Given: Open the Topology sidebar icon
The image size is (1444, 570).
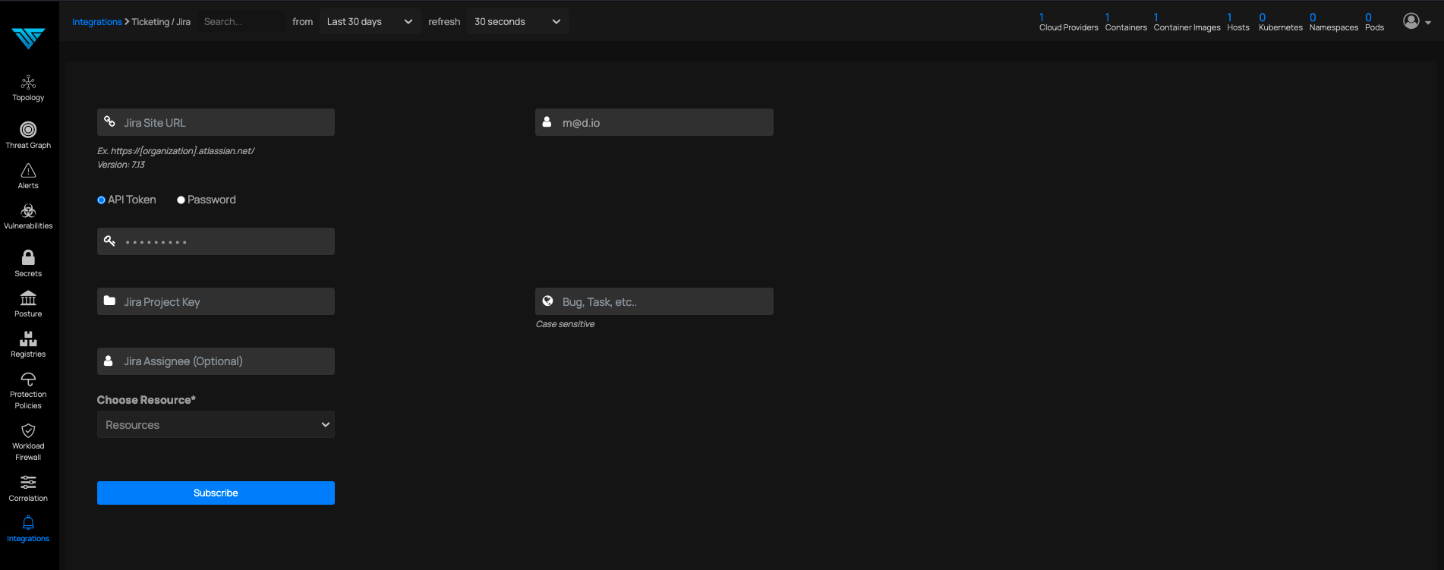Looking at the screenshot, I should point(28,82).
